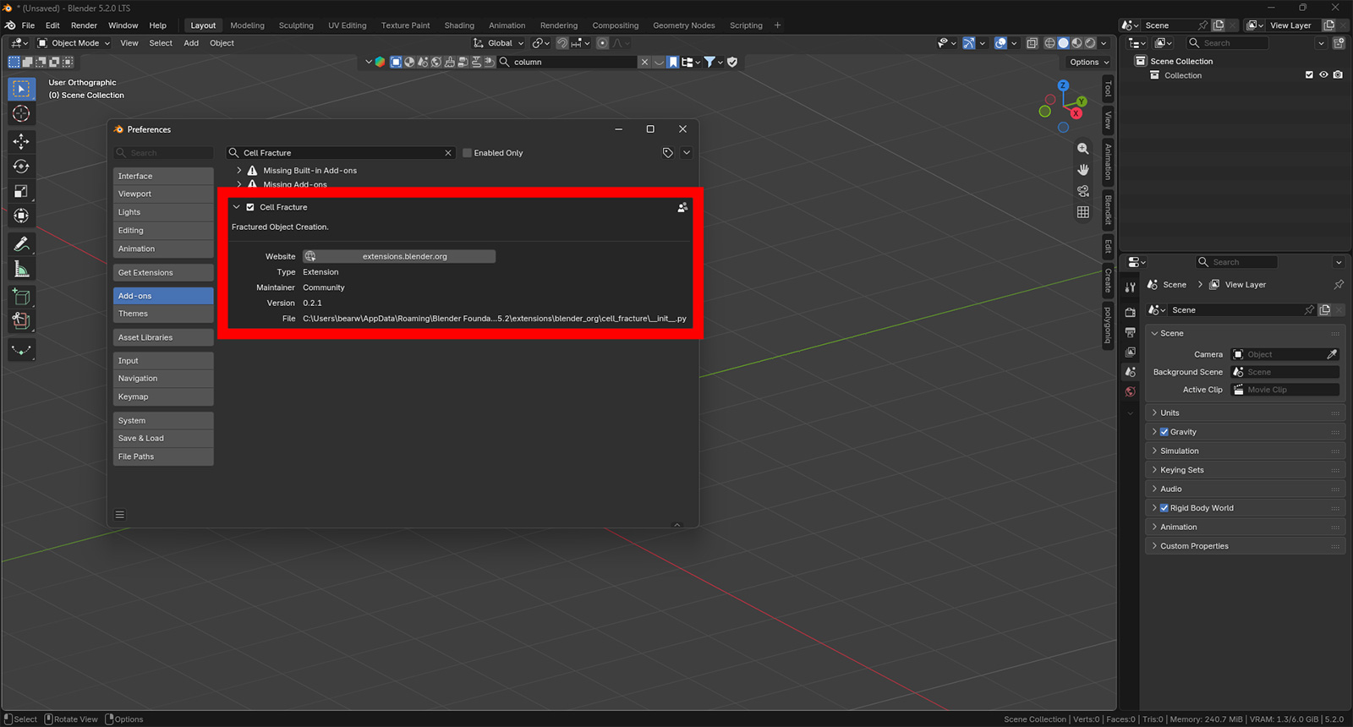The height and width of the screenshot is (727, 1353).
Task: Select the Add Cube tool
Action: click(x=21, y=297)
